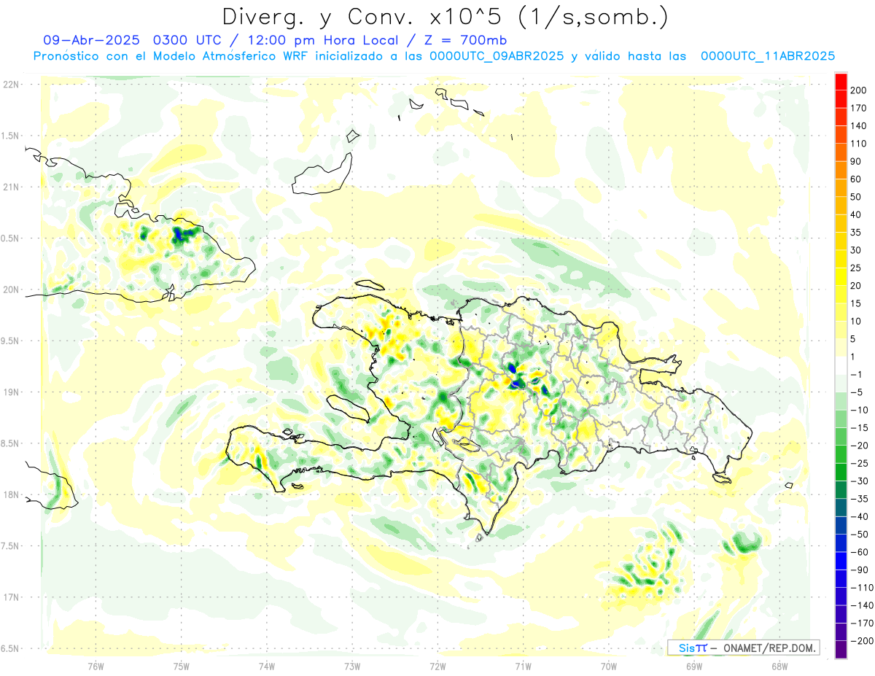Click the '70W' longitude label
Viewport: 875px width, 676px height.
609,666
